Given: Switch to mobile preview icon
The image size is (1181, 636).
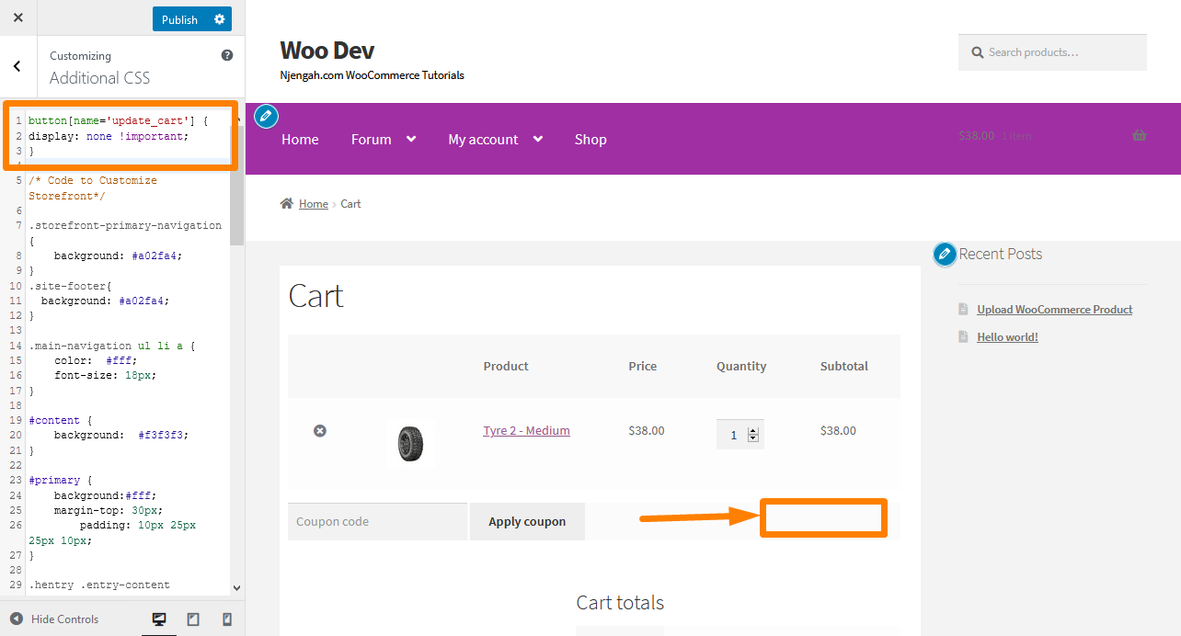Looking at the screenshot, I should coord(227,619).
